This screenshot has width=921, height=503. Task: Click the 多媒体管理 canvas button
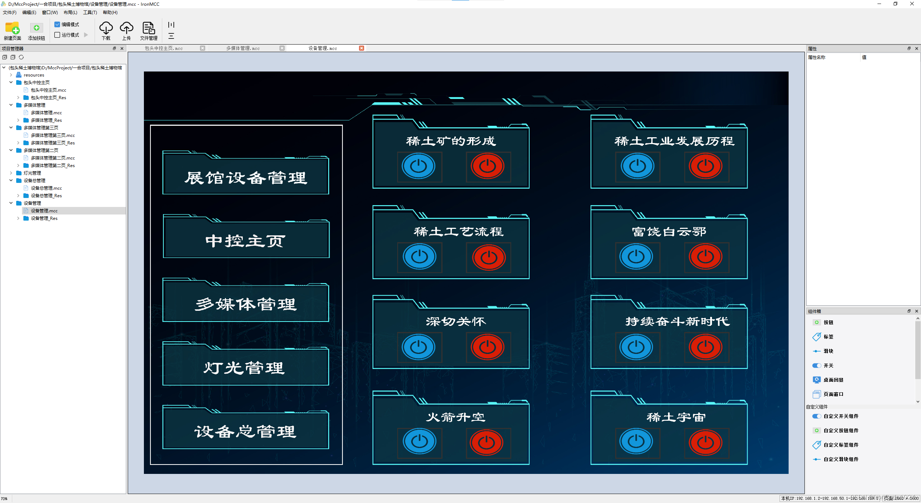[246, 301]
